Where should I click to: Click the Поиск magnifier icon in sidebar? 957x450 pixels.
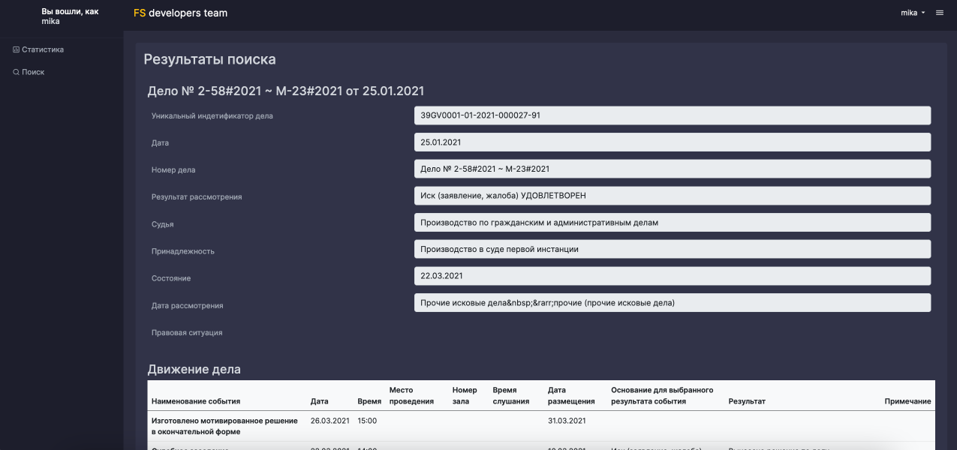coord(16,72)
